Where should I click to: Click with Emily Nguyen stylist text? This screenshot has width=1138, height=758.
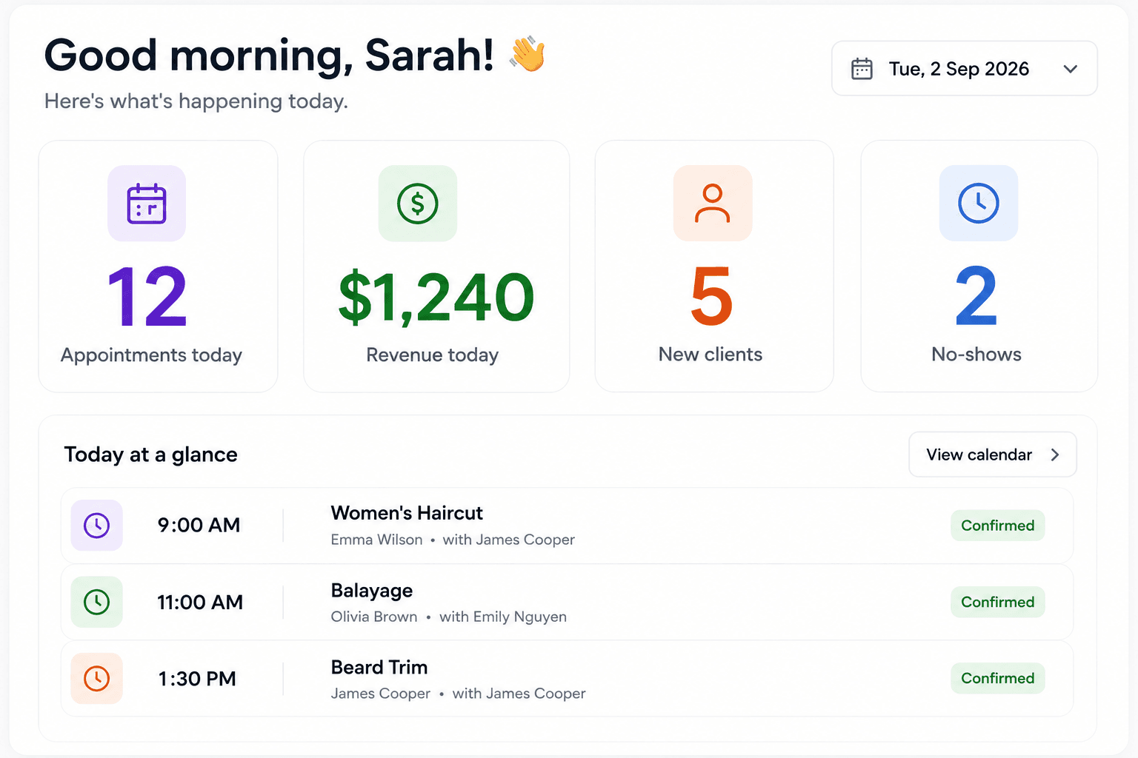coord(503,617)
